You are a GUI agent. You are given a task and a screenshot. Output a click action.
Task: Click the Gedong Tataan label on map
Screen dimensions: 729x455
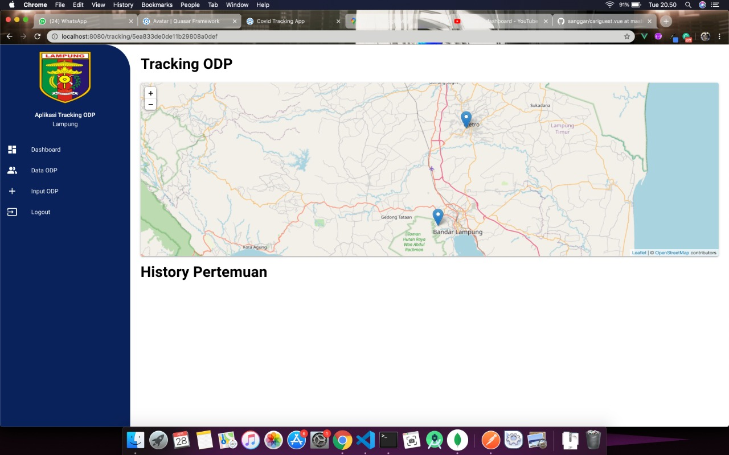point(396,217)
